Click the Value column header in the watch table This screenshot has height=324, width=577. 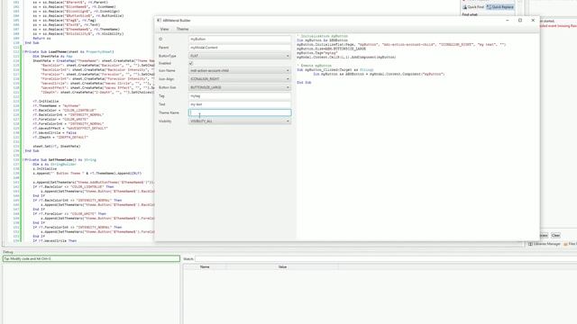[x=282, y=267]
